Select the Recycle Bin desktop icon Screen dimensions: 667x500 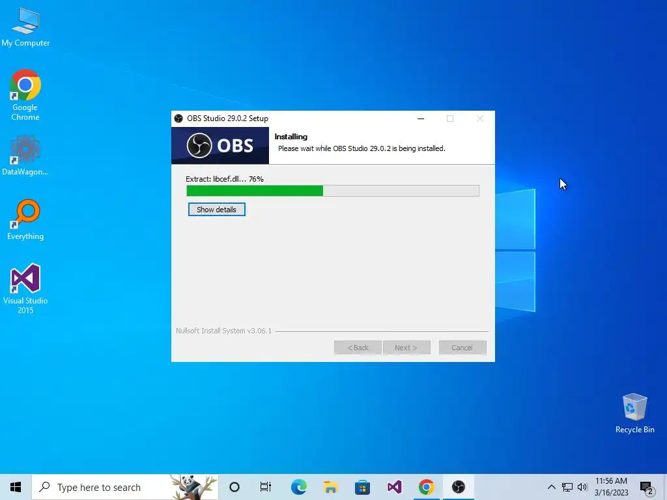point(634,413)
